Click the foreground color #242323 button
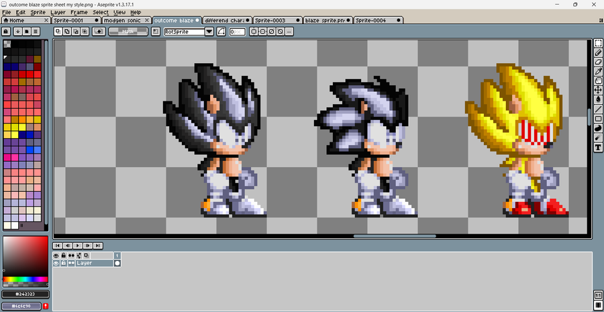 point(26,295)
